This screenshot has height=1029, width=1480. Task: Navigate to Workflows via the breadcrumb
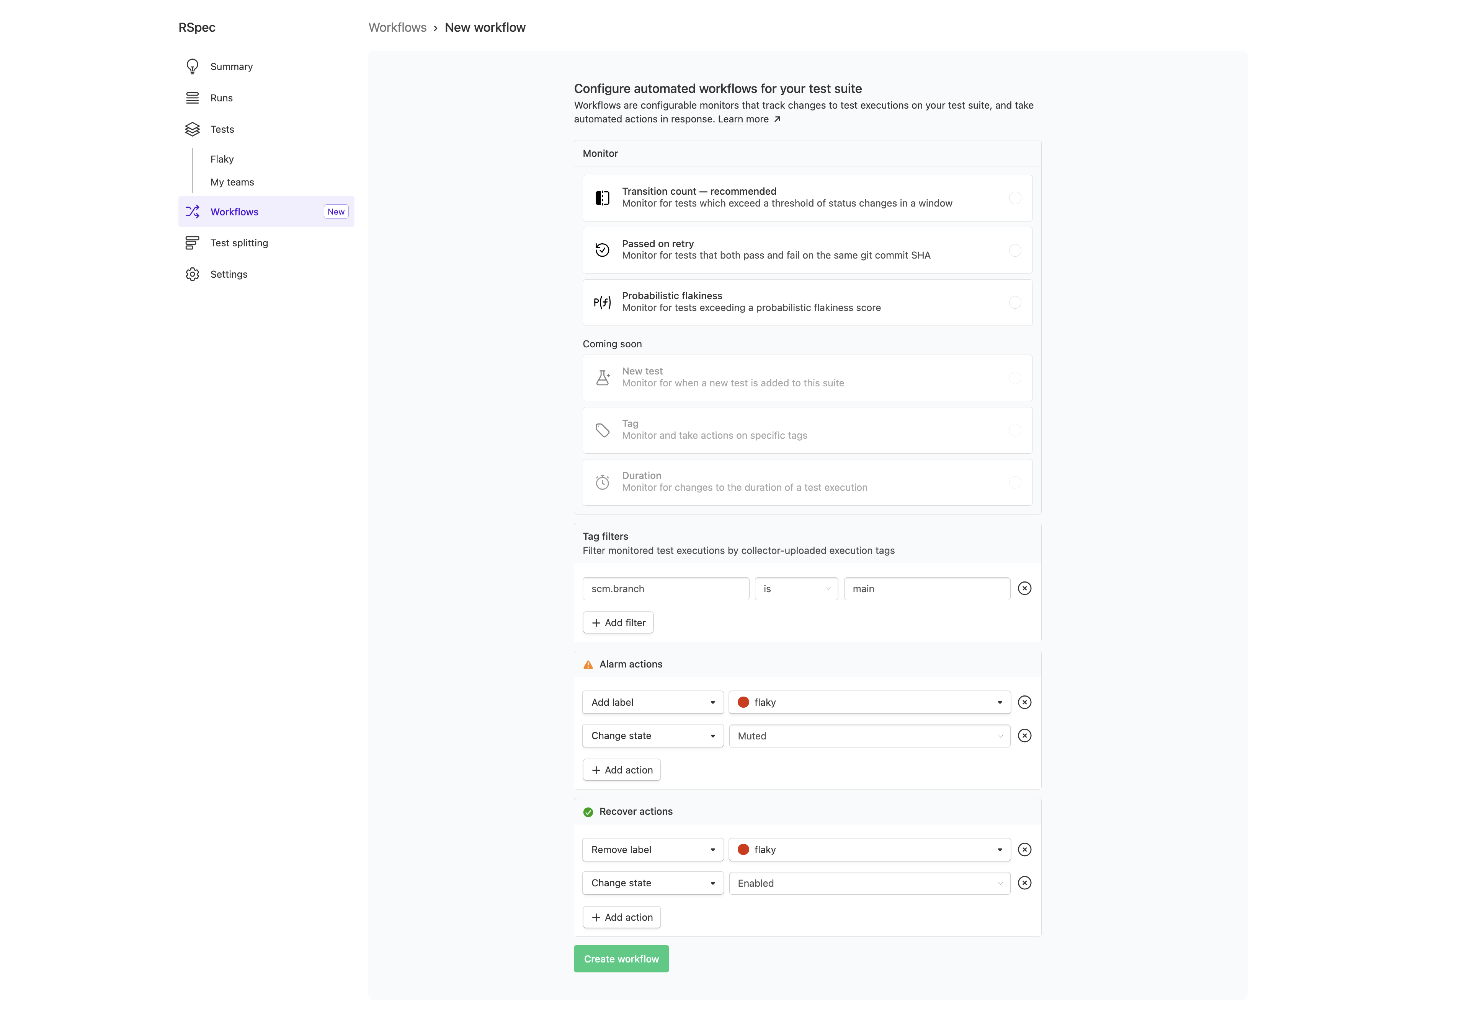point(397,27)
